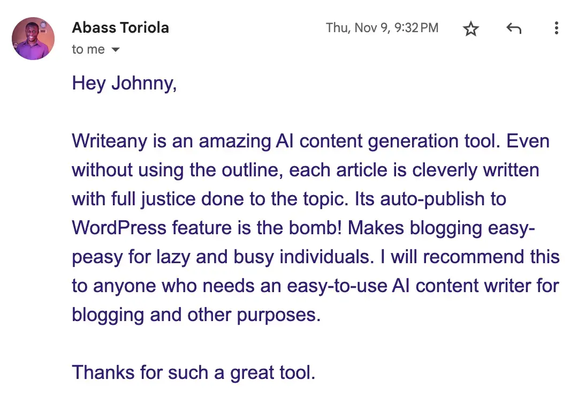Click the "to me" recipient text
This screenshot has width=578, height=402.
click(88, 49)
